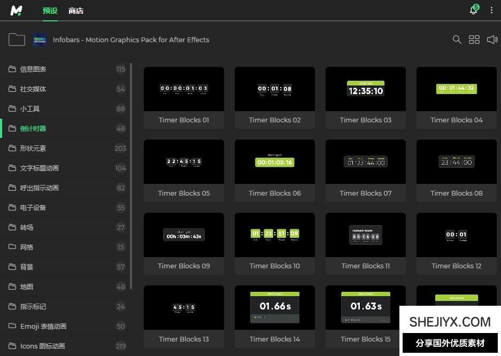Image resolution: width=501 pixels, height=356 pixels.
Task: Open the Icons 图标动画 category
Action: click(x=43, y=346)
